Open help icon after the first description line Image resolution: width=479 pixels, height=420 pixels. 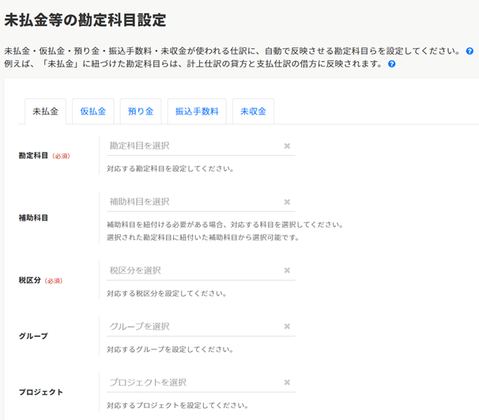coord(470,51)
